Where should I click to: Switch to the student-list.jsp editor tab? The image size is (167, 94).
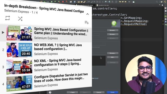[103, 5]
